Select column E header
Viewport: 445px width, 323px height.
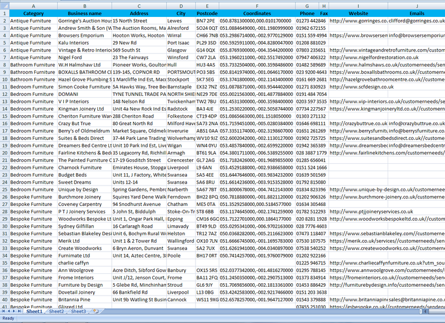[207, 6]
